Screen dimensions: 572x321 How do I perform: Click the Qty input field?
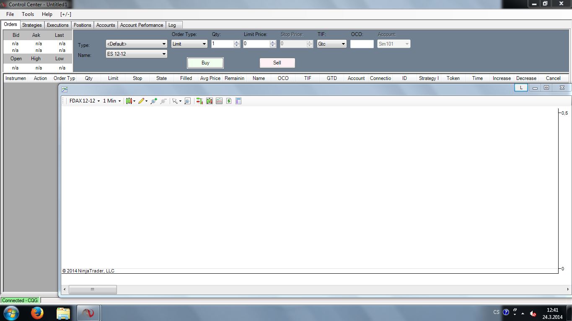pos(223,44)
